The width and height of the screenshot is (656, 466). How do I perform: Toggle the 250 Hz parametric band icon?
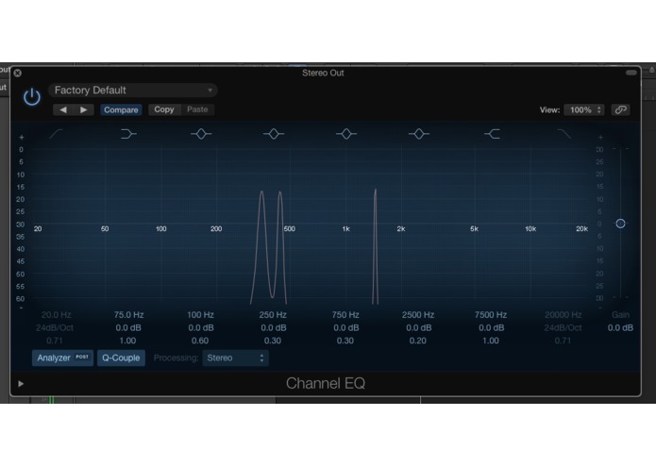point(274,134)
